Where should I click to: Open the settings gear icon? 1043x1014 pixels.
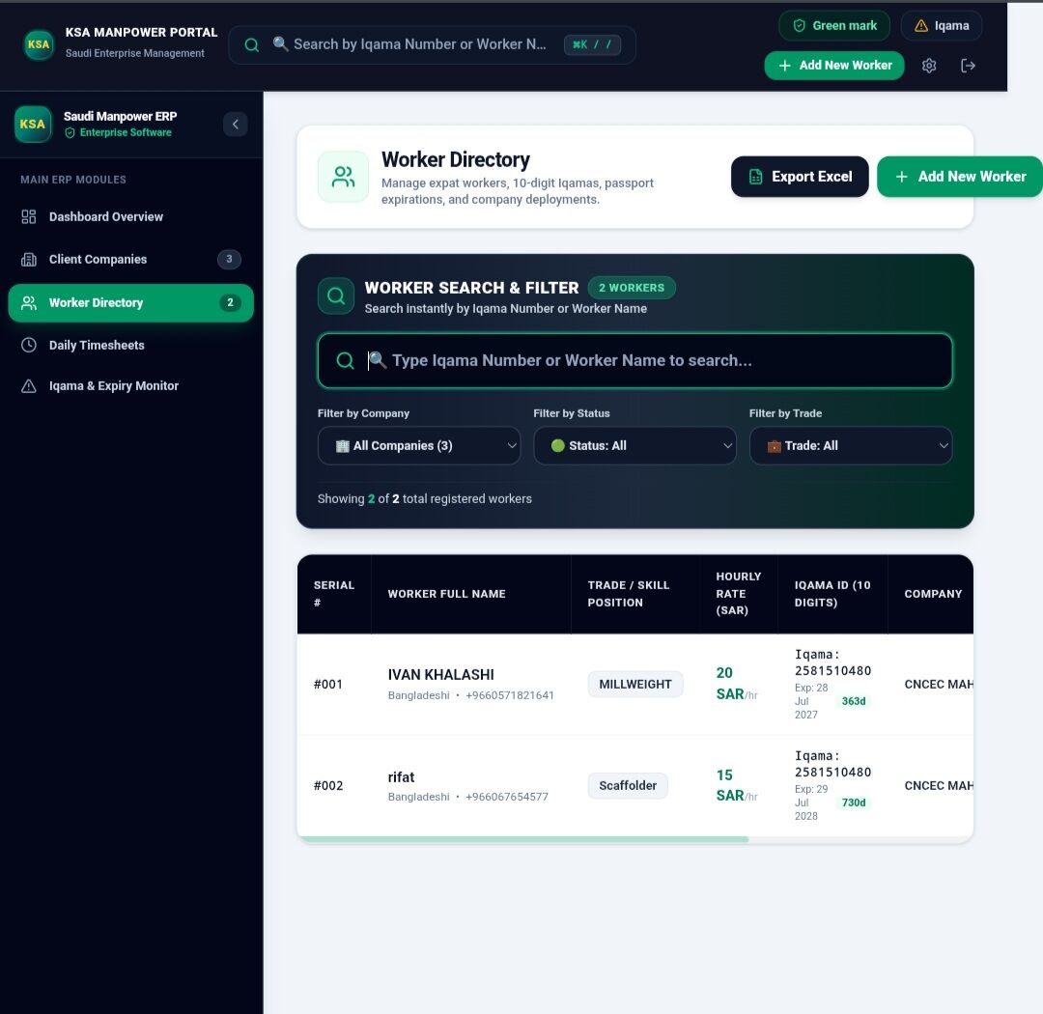929,66
